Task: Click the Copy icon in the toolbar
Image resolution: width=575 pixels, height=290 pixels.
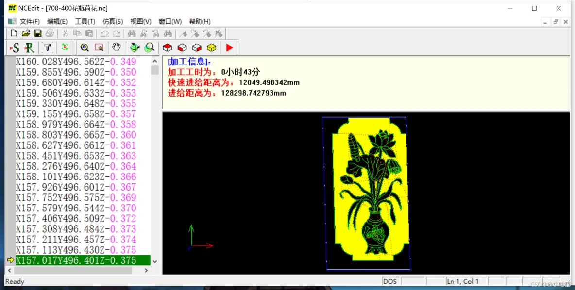Action: 77,33
